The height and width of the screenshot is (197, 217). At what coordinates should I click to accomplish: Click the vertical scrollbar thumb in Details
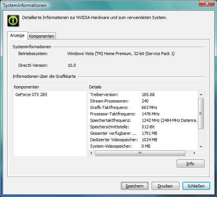coord(201,113)
